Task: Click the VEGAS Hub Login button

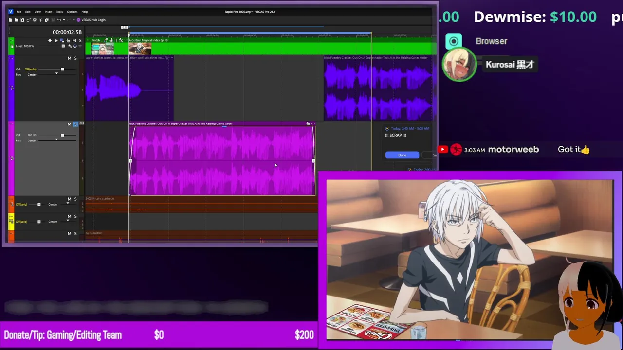Action: [91, 20]
